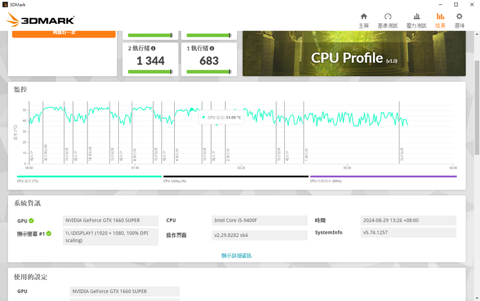Click the info icon beside 1 thread
This screenshot has height=301, width=480.
coord(212,49)
